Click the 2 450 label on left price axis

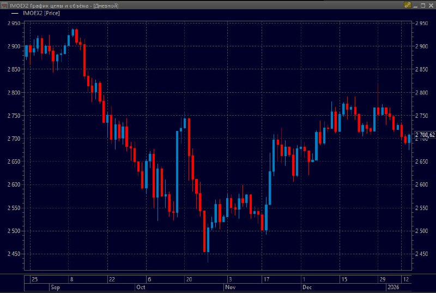point(13,254)
